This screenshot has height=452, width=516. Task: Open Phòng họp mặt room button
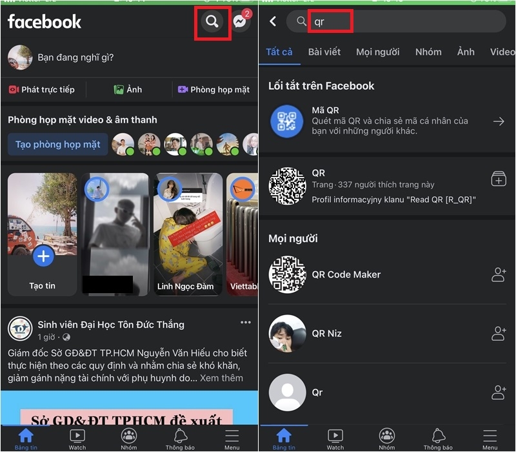[x=214, y=90]
